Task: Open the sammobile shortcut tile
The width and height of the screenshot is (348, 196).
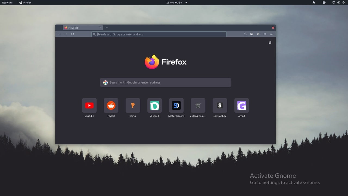Action: (220, 105)
